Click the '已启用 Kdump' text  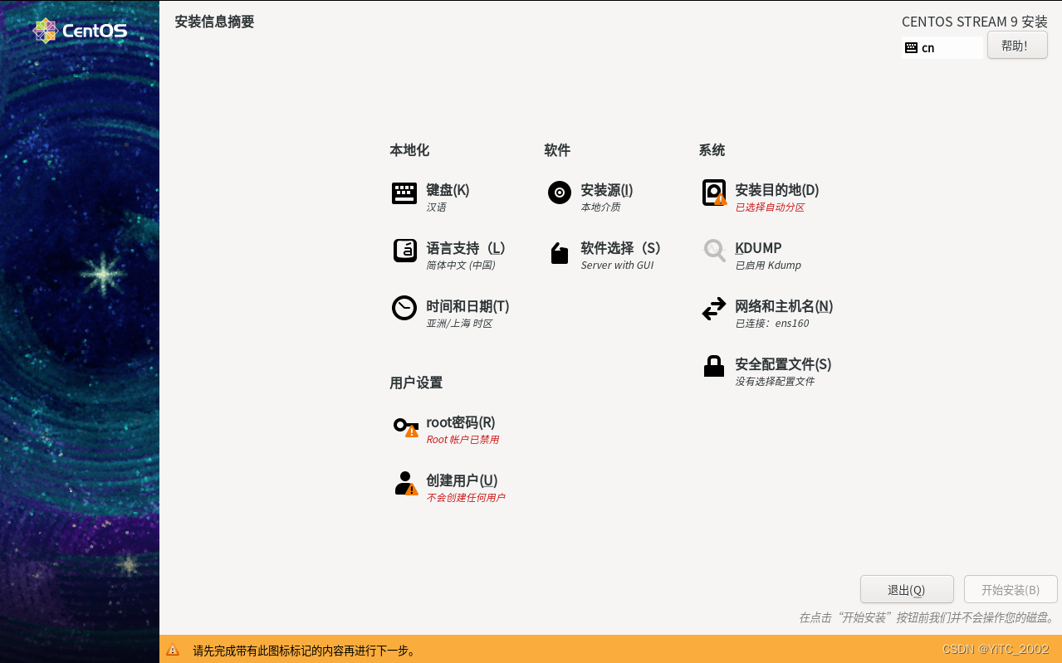pos(768,266)
